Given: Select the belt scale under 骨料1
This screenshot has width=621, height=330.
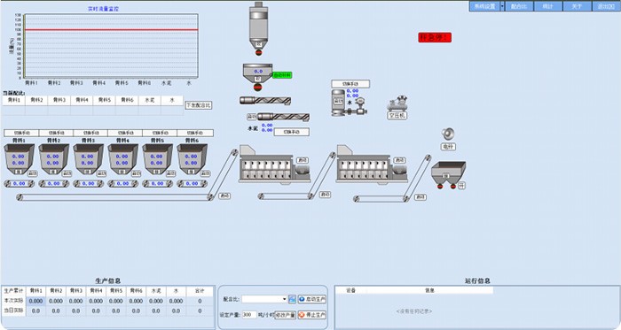Looking at the screenshot, I should pyautogui.click(x=19, y=183).
